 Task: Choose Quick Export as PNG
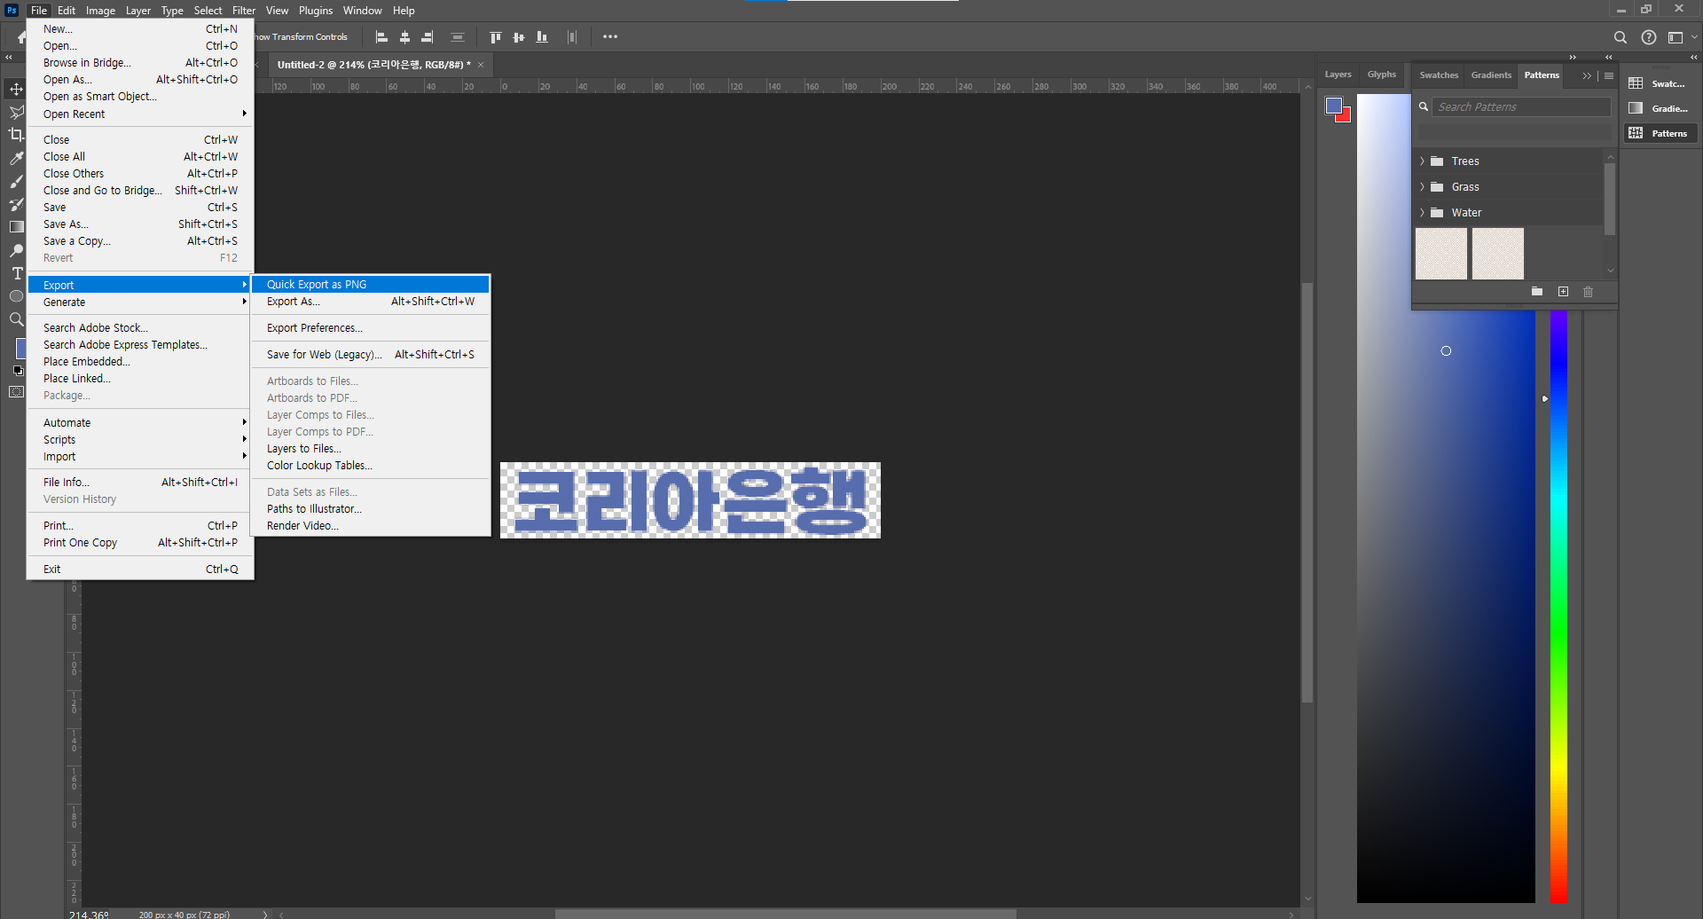pyautogui.click(x=371, y=285)
